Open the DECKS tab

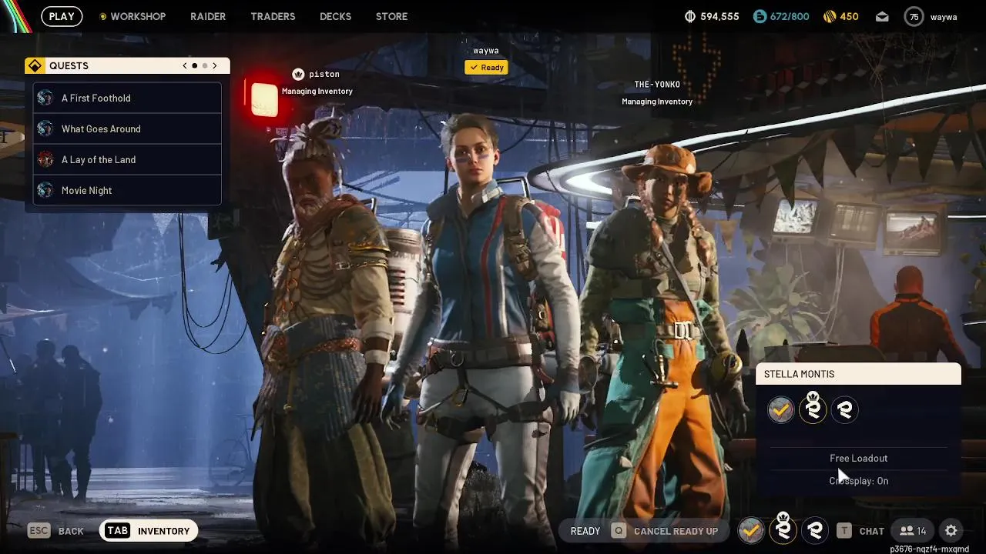[x=335, y=16]
